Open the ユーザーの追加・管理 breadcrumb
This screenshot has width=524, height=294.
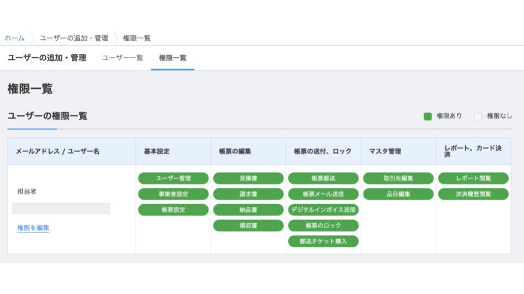[x=74, y=38]
